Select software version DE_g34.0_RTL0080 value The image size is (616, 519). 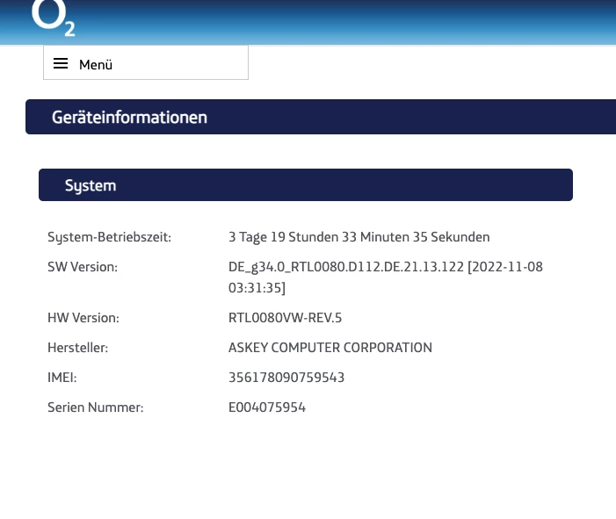386,278
